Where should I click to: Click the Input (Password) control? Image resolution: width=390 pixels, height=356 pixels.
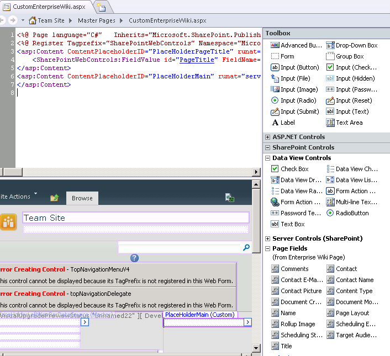pos(352,89)
